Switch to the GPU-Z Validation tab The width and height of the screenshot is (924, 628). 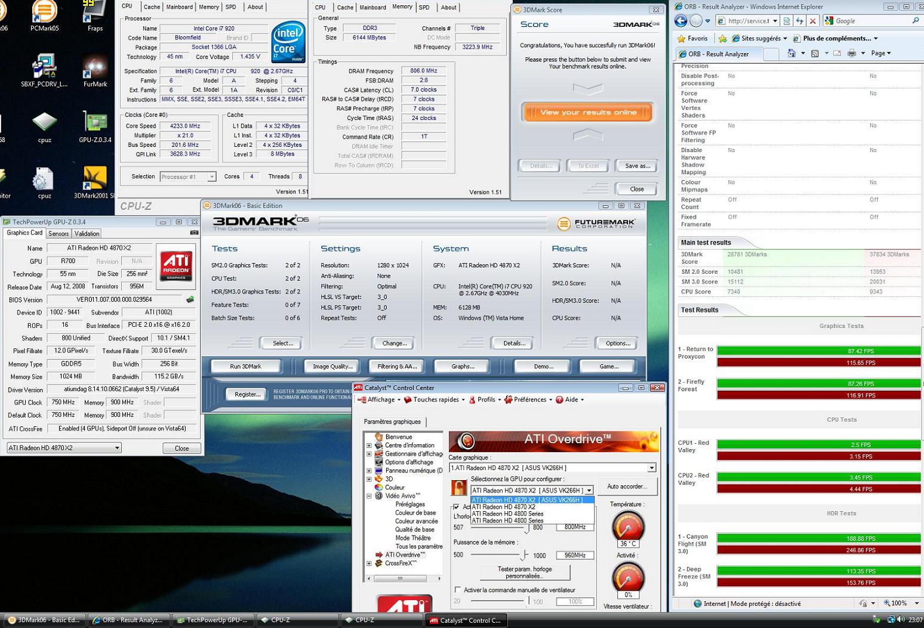coord(87,234)
